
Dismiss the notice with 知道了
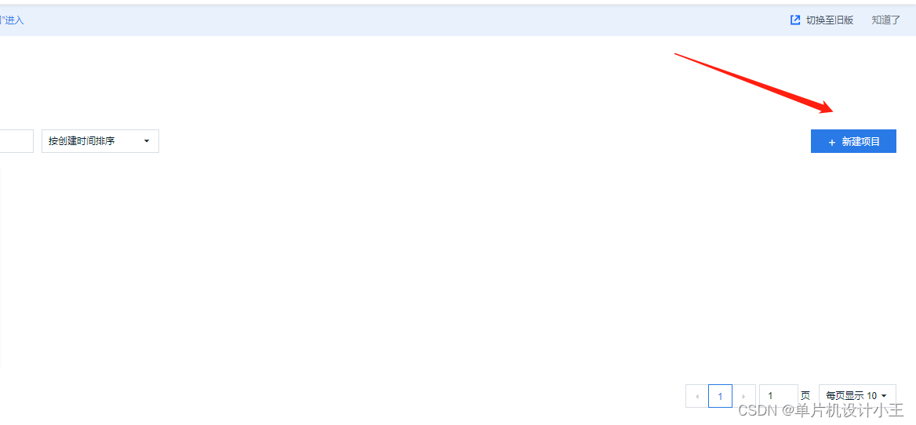[885, 20]
